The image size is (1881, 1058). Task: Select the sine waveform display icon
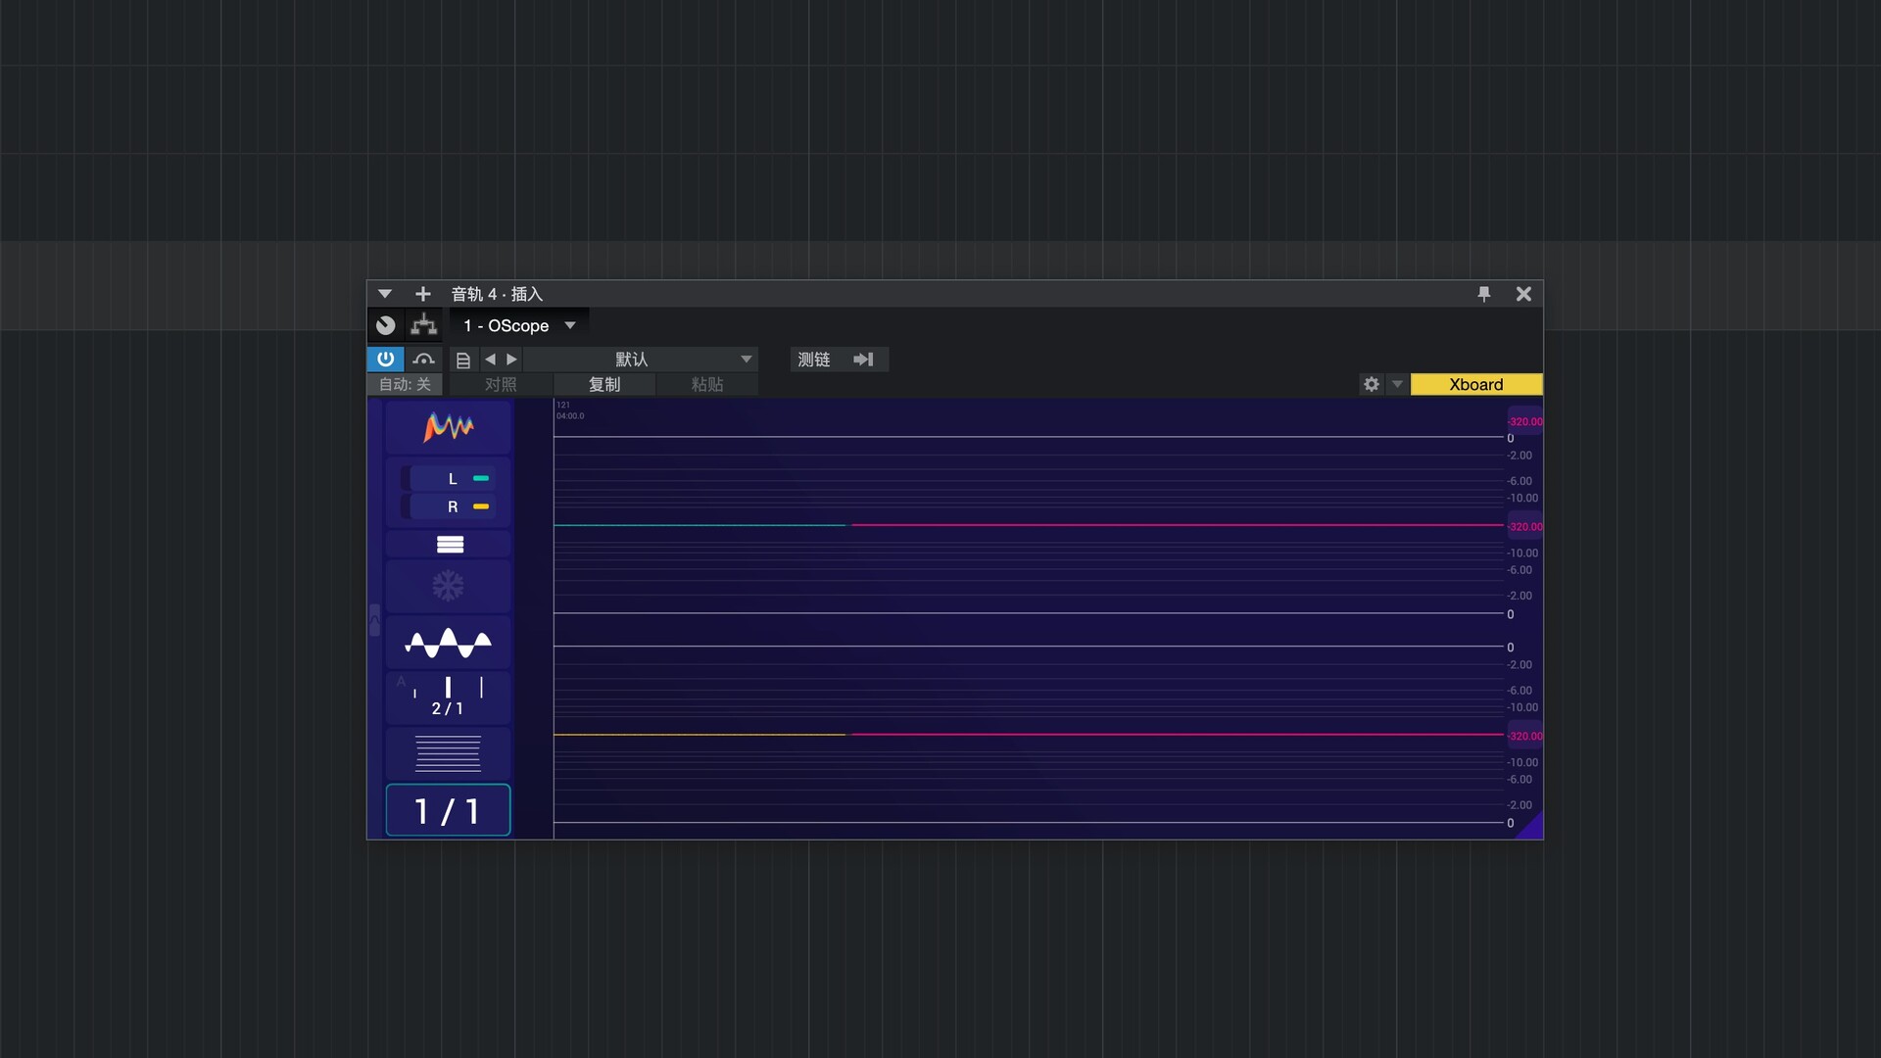448,643
